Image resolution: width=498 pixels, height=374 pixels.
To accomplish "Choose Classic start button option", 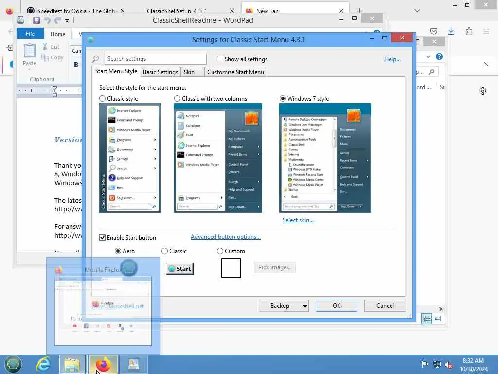I will click(164, 251).
